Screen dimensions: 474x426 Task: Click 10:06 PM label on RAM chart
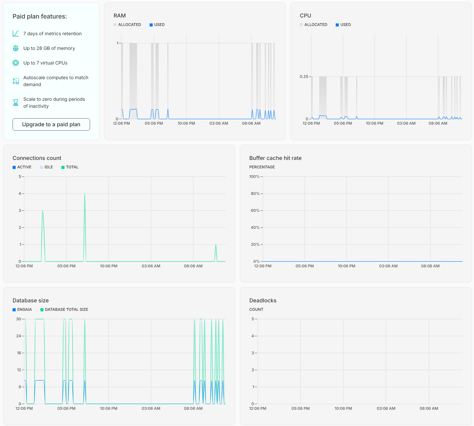pos(186,123)
